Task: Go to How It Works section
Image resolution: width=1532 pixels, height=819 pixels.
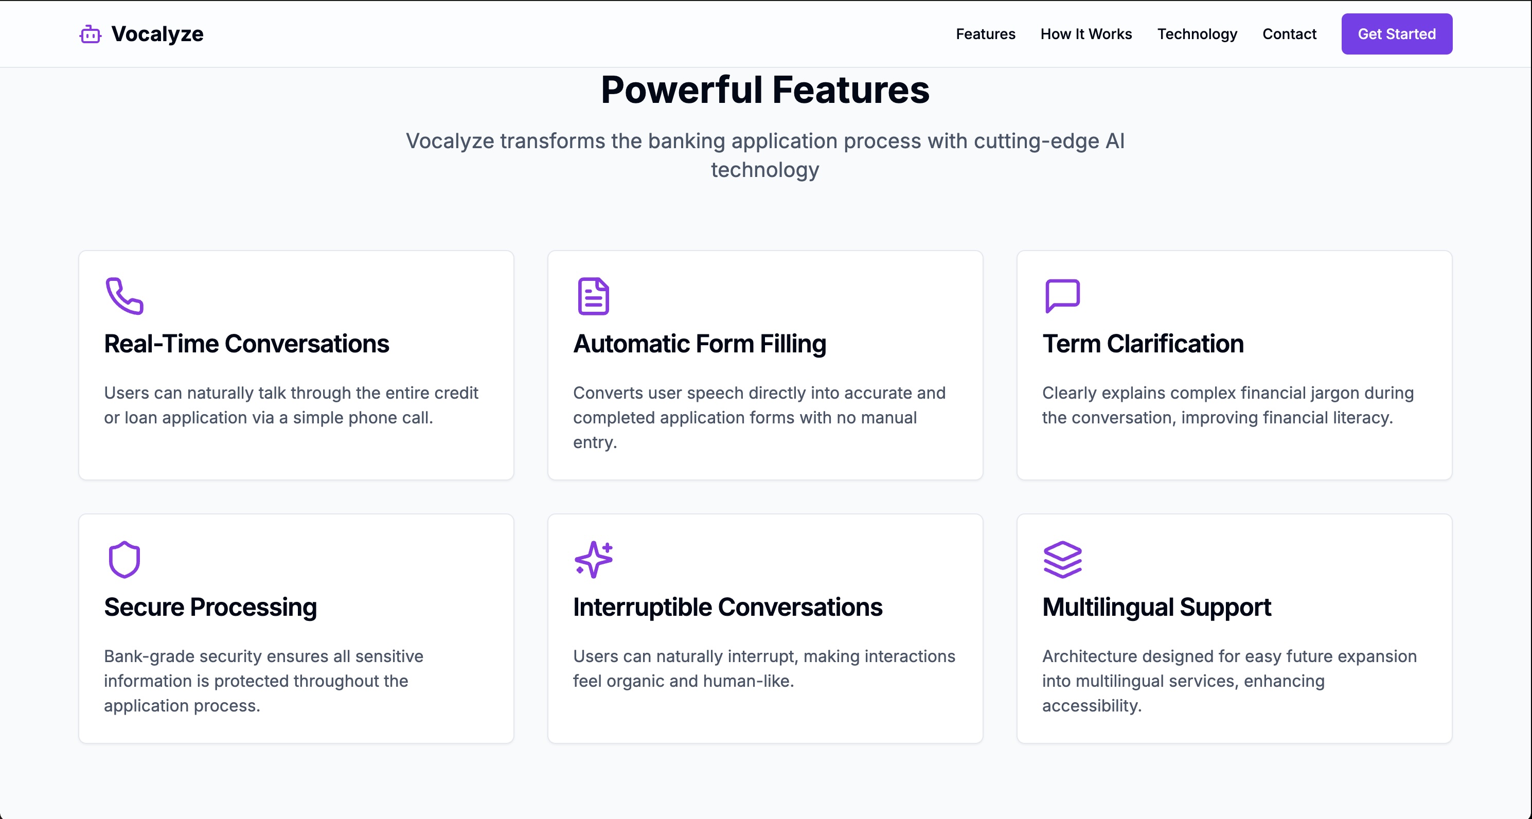Action: pyautogui.click(x=1086, y=34)
